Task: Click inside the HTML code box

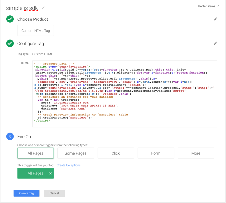Action: [x=125, y=94]
